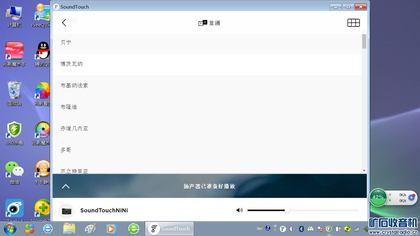Click the SoundTouch taskbar button
Image resolution: width=420 pixels, height=236 pixels.
click(x=169, y=229)
